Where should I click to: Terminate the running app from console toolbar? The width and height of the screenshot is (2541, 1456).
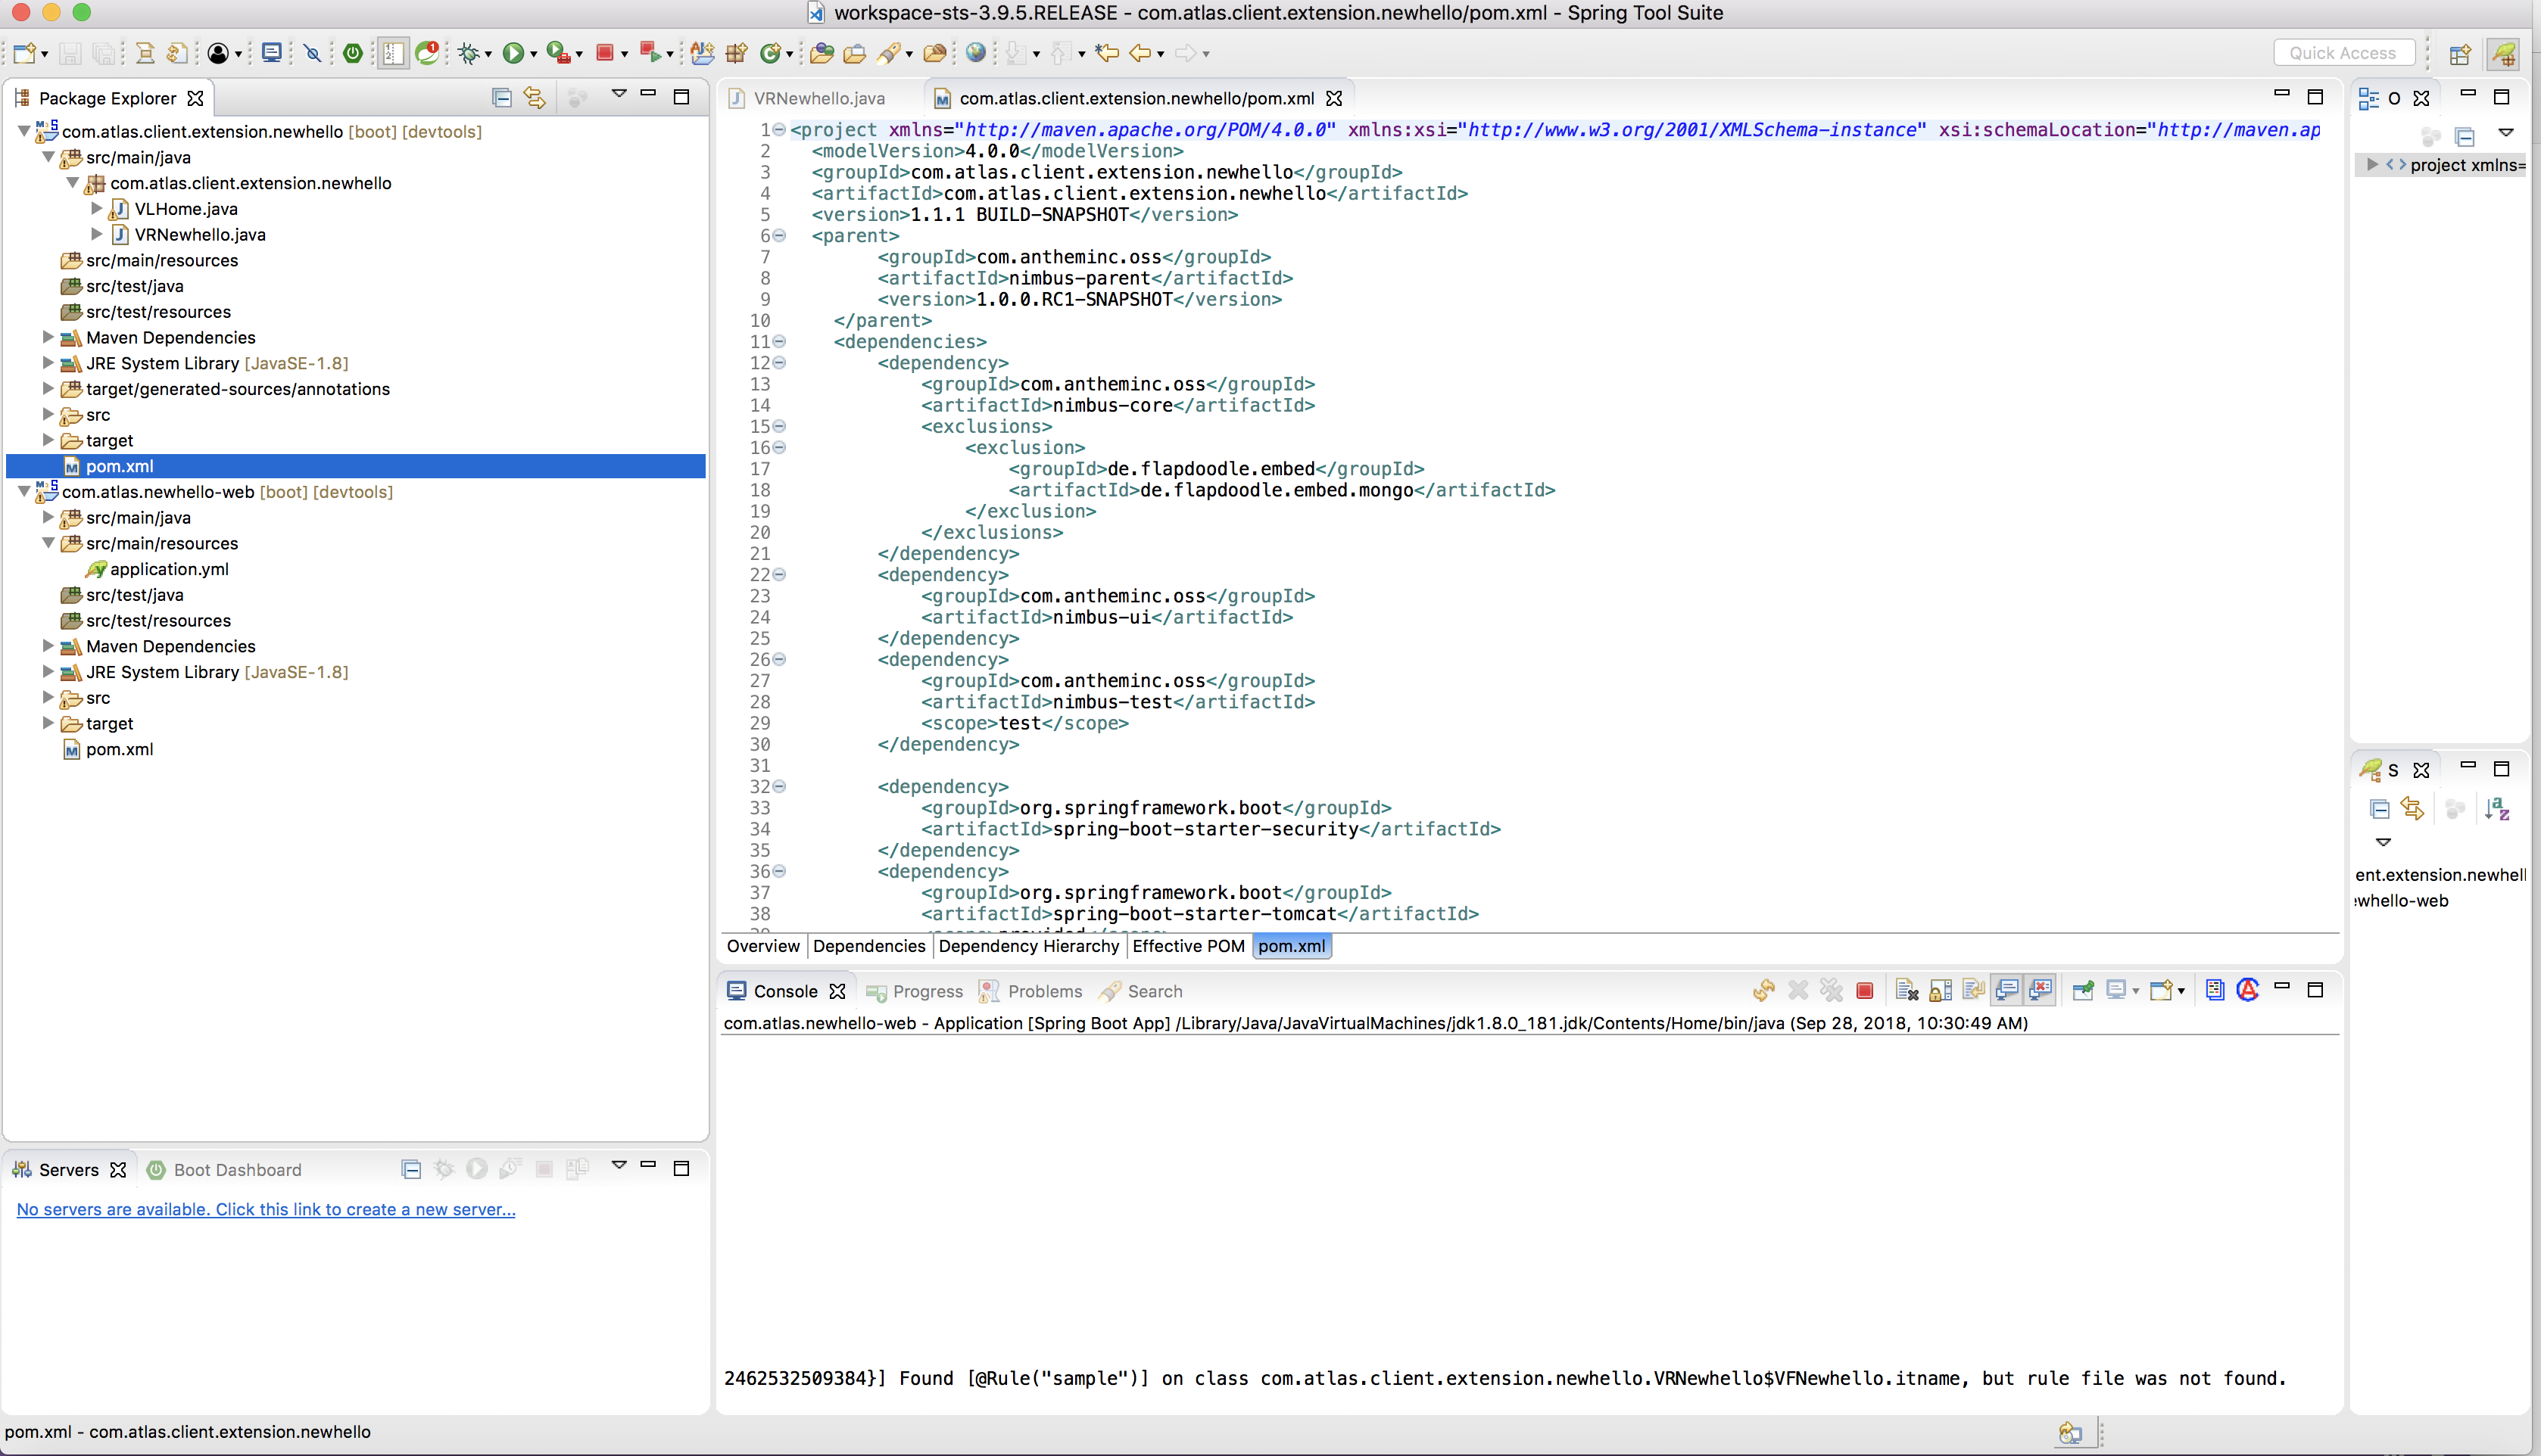1864,991
